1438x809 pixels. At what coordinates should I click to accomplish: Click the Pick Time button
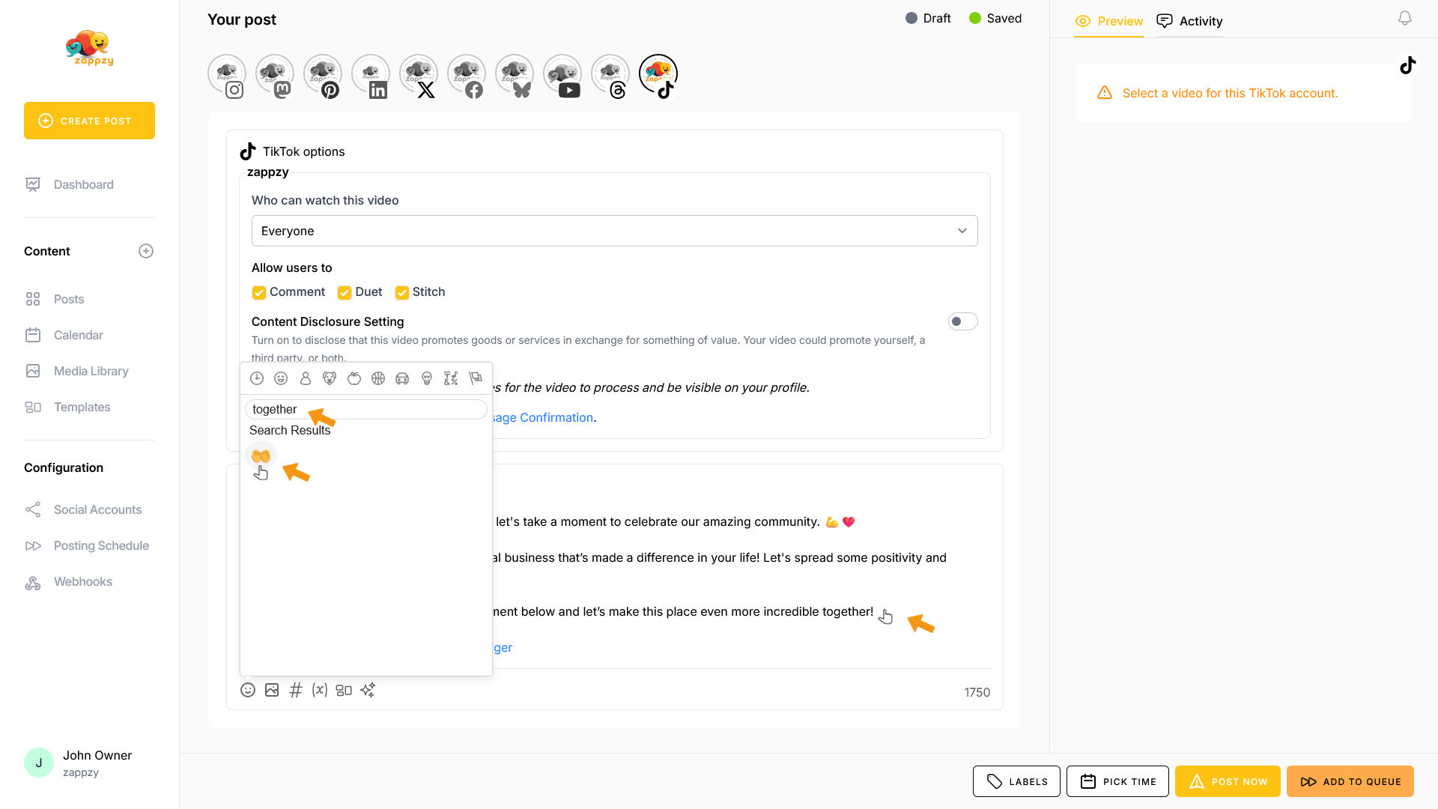tap(1117, 781)
